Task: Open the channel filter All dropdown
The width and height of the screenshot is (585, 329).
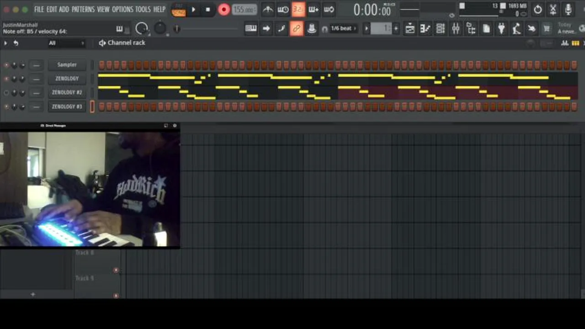Action: 67,43
